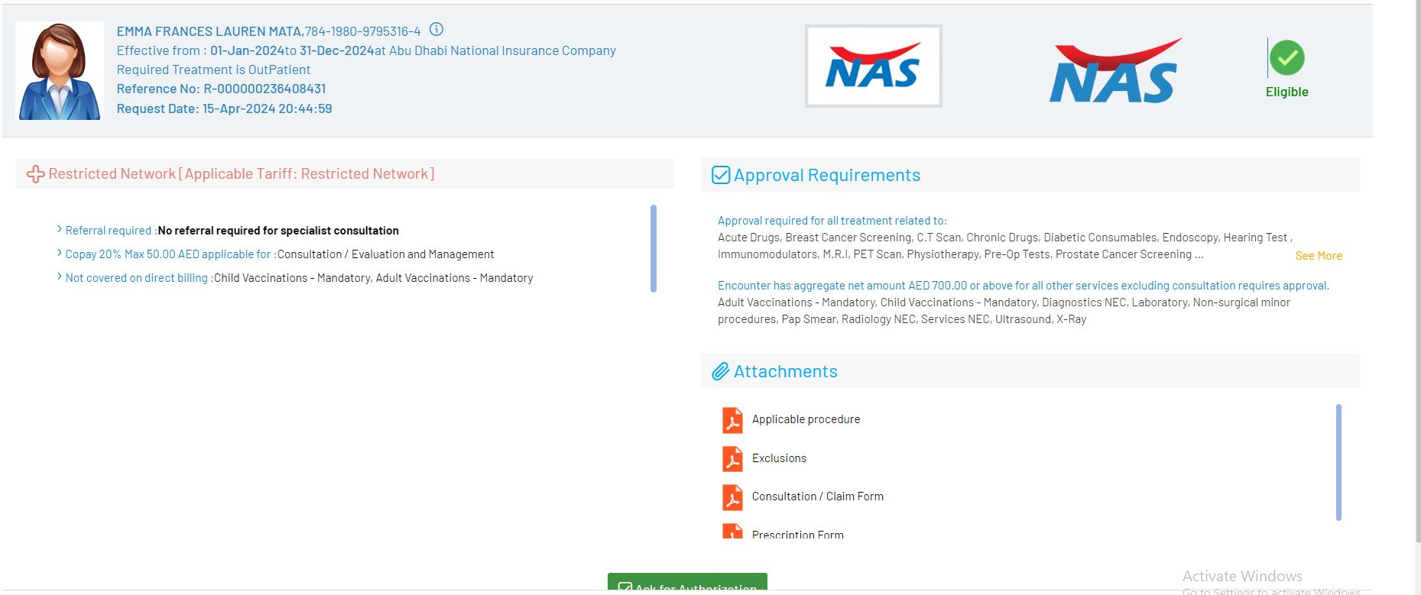Click the info icon beside the member ID
This screenshot has width=1421, height=595.
(436, 30)
